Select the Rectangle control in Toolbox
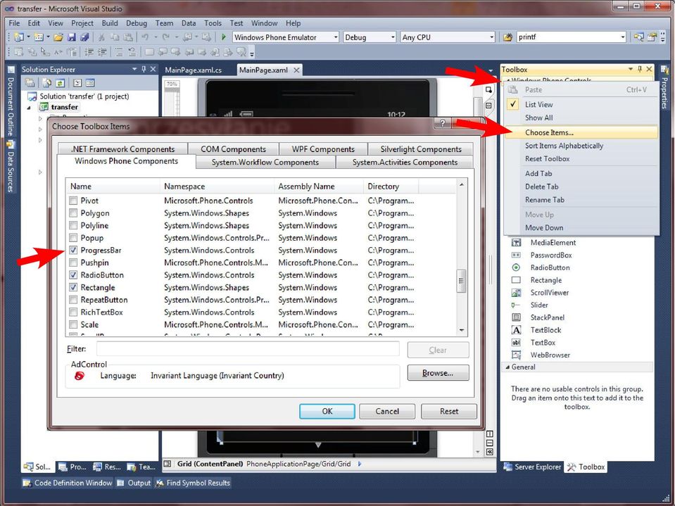Image resolution: width=675 pixels, height=506 pixels. [x=546, y=280]
